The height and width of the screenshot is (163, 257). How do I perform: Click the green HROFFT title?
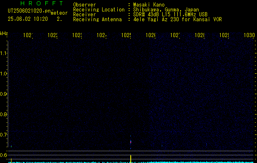click(x=42, y=3)
